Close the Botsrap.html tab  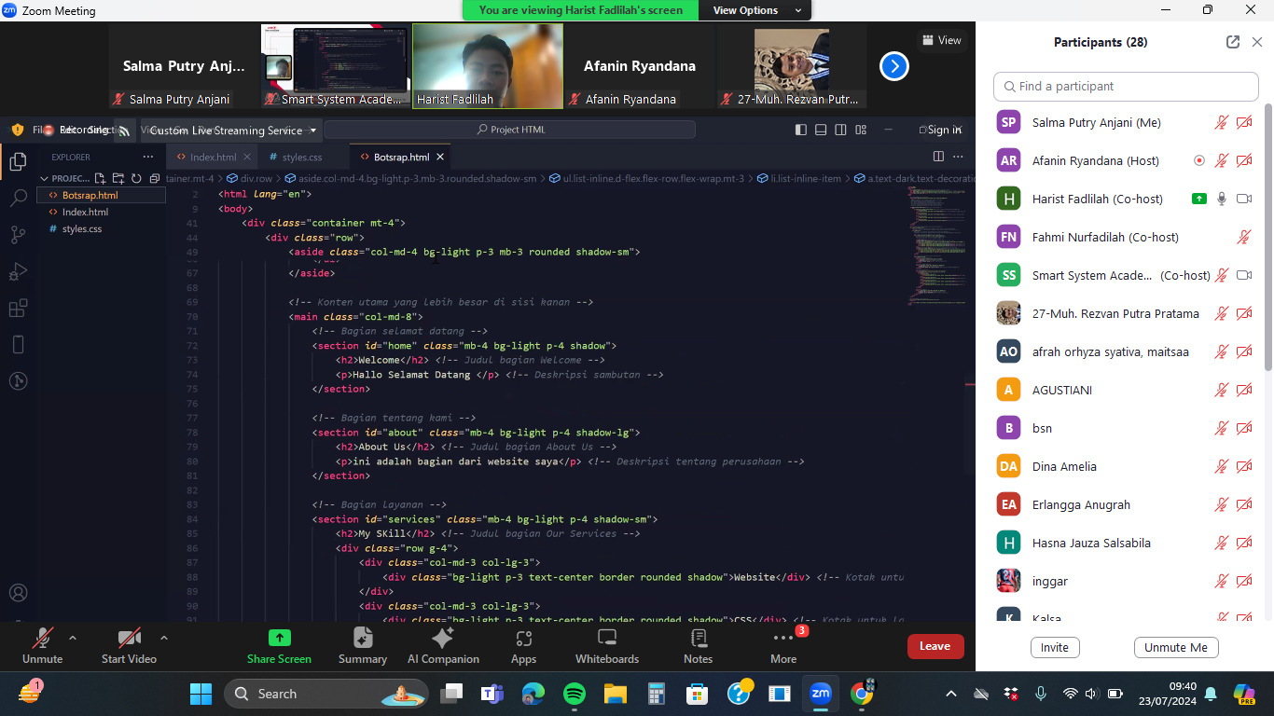coord(440,157)
